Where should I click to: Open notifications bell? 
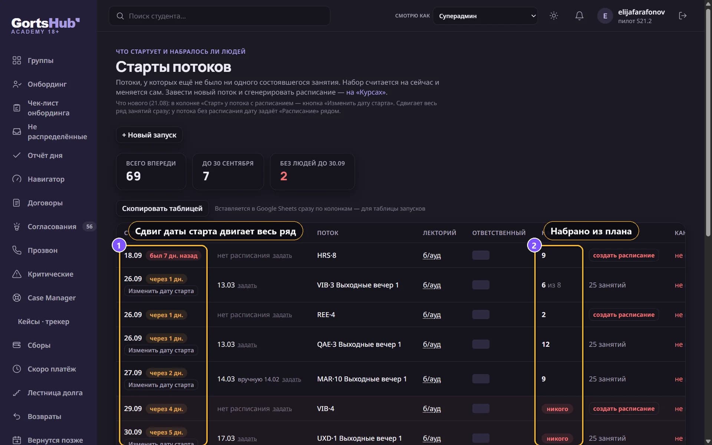pyautogui.click(x=579, y=16)
